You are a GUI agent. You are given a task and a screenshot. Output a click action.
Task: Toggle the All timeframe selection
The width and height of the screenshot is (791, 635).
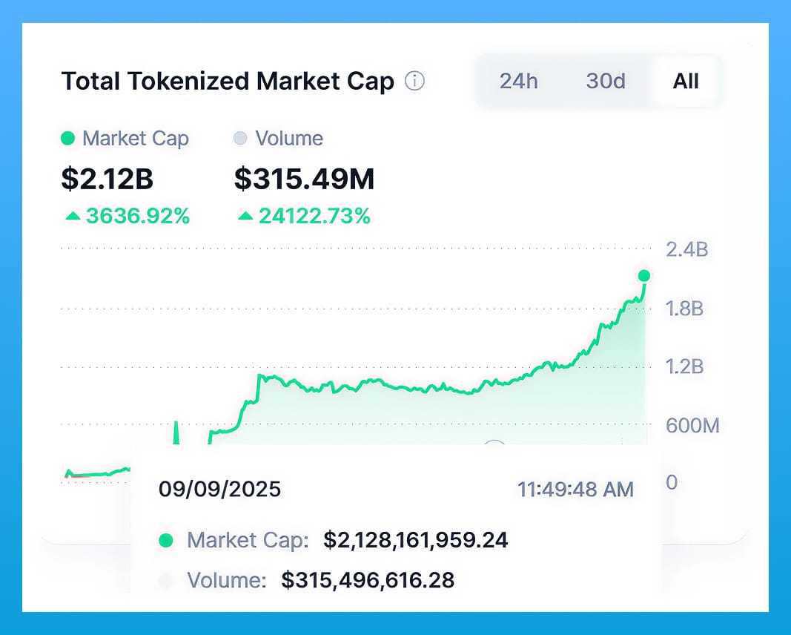[x=685, y=82]
